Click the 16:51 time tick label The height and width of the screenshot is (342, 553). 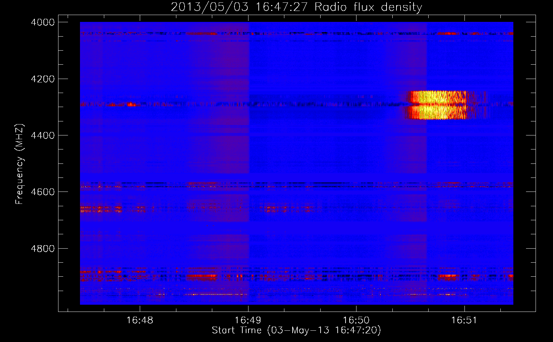pos(464,320)
